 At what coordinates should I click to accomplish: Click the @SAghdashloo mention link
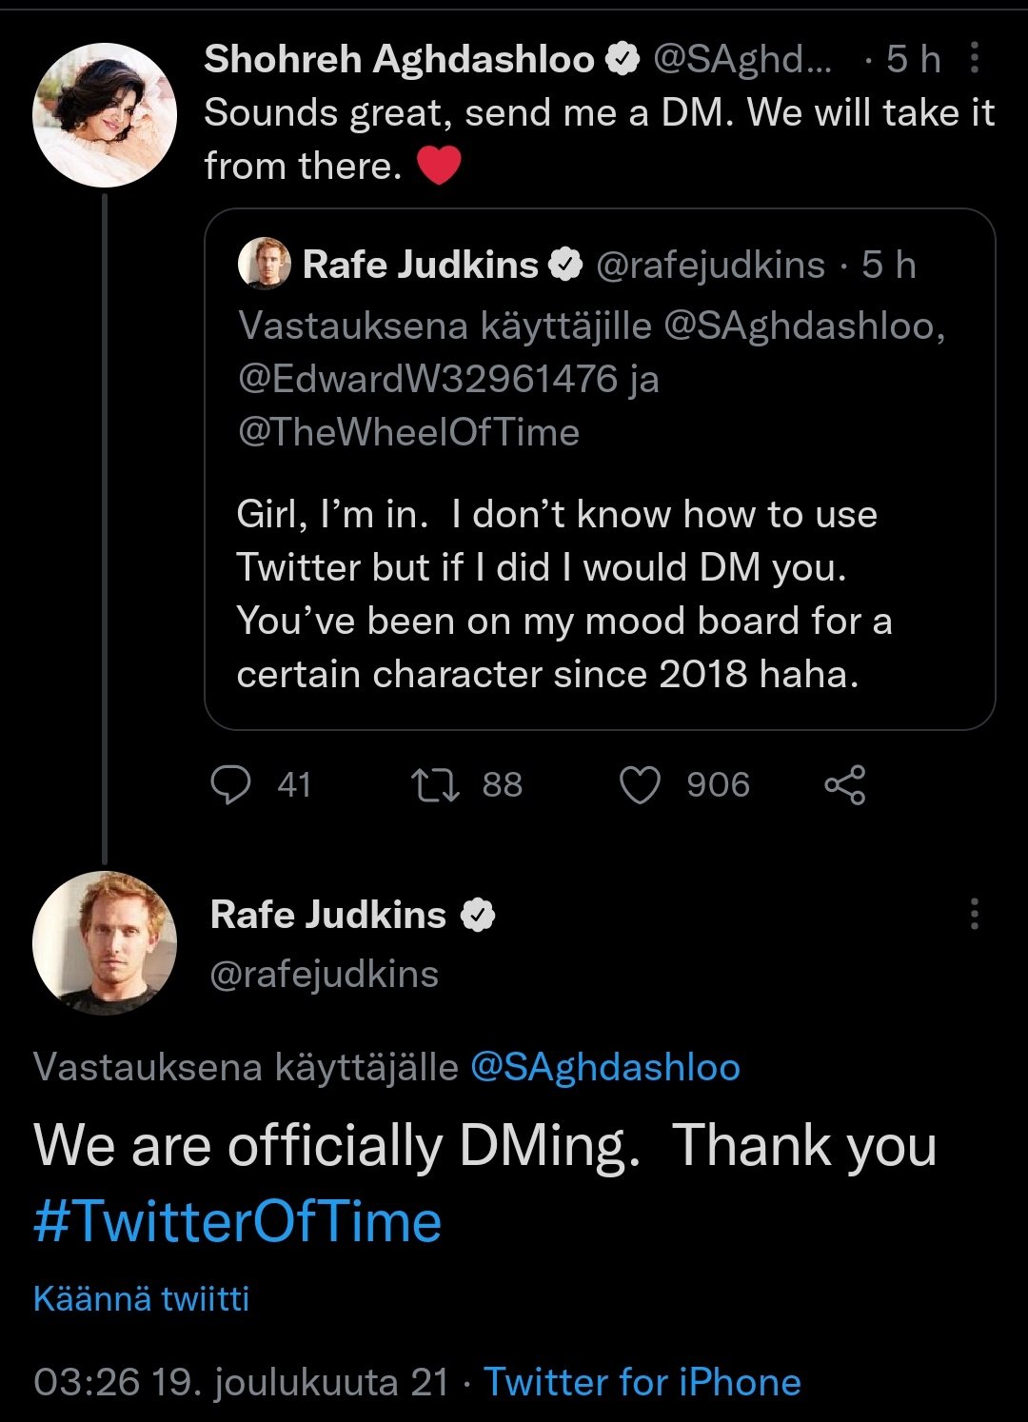pyautogui.click(x=605, y=1067)
